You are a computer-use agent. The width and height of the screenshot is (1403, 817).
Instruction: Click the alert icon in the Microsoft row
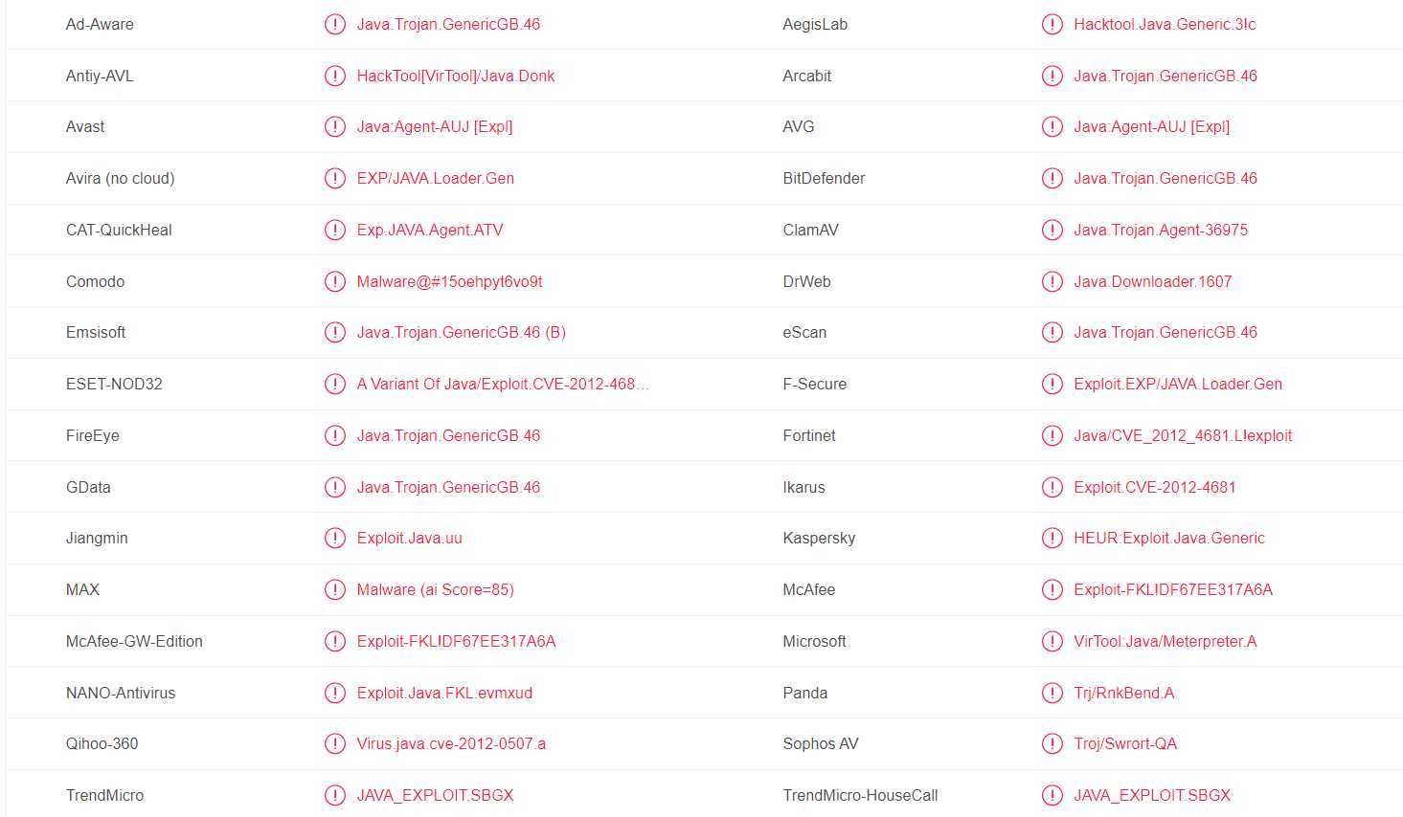(x=1052, y=641)
